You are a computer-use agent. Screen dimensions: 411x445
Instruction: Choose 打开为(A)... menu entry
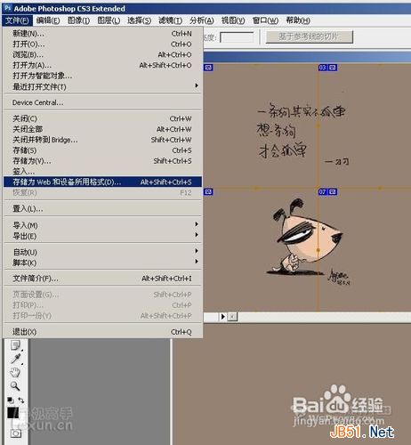[102, 65]
